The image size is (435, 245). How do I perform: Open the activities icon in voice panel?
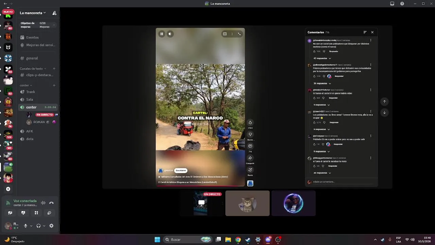(x=36, y=213)
